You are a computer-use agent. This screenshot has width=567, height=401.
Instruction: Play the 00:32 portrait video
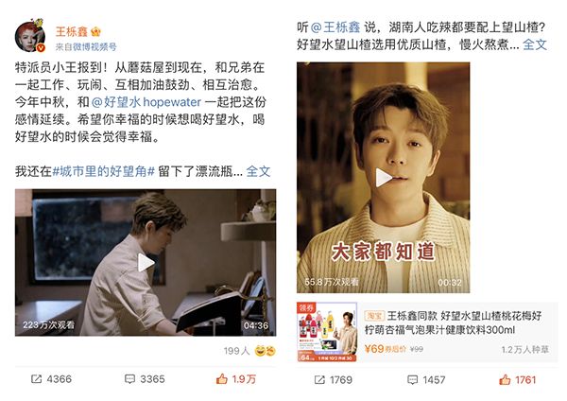click(384, 178)
